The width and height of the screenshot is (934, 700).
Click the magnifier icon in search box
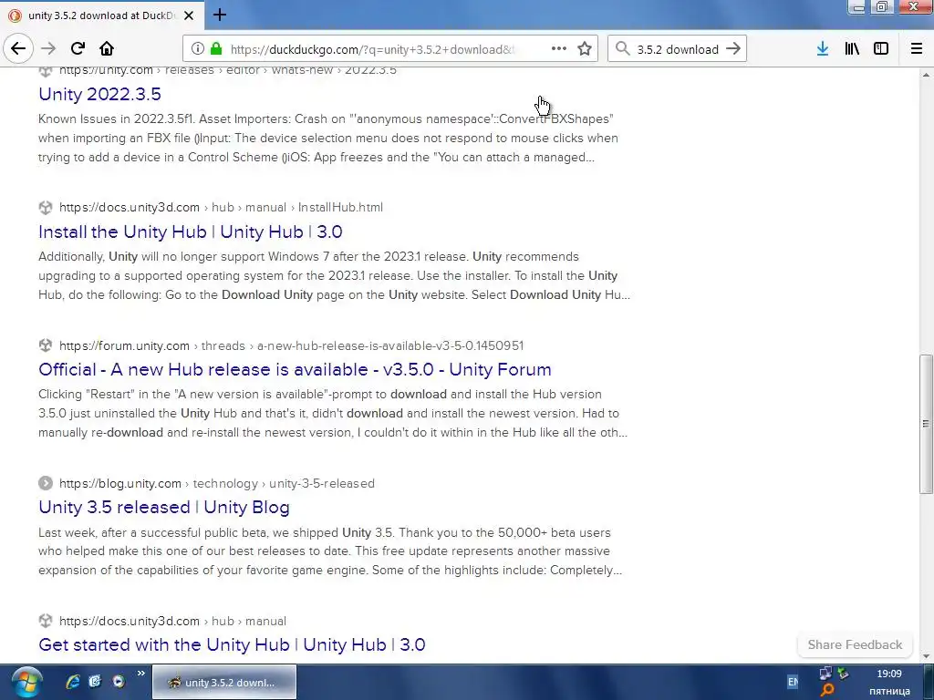[622, 49]
